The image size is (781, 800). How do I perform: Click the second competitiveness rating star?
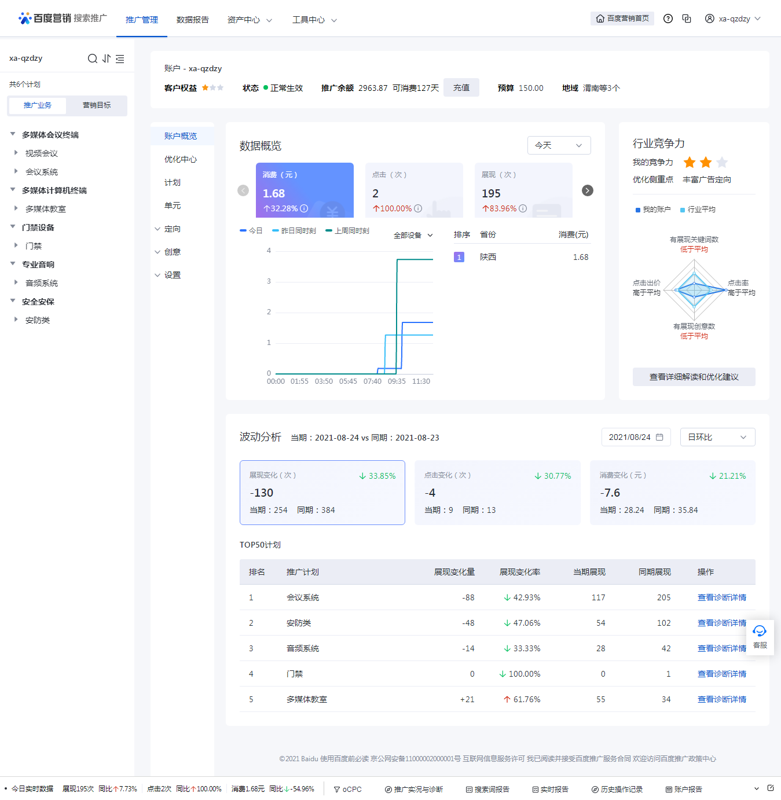(x=705, y=163)
